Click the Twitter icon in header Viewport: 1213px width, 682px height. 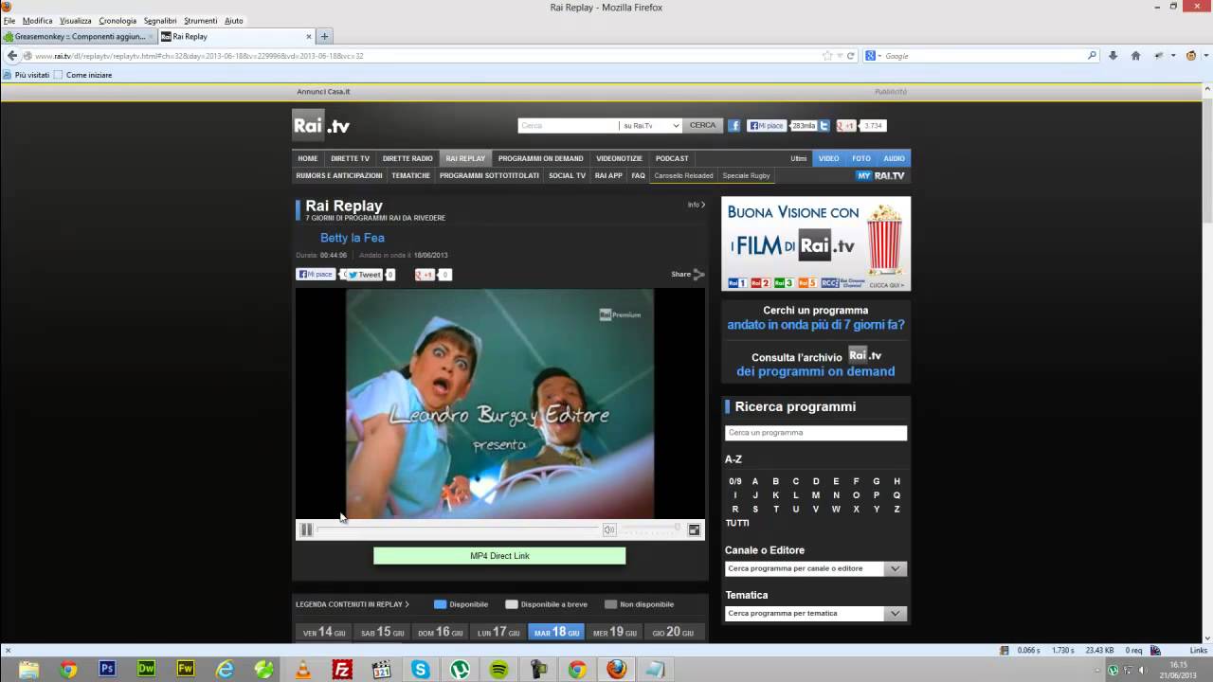click(x=824, y=125)
